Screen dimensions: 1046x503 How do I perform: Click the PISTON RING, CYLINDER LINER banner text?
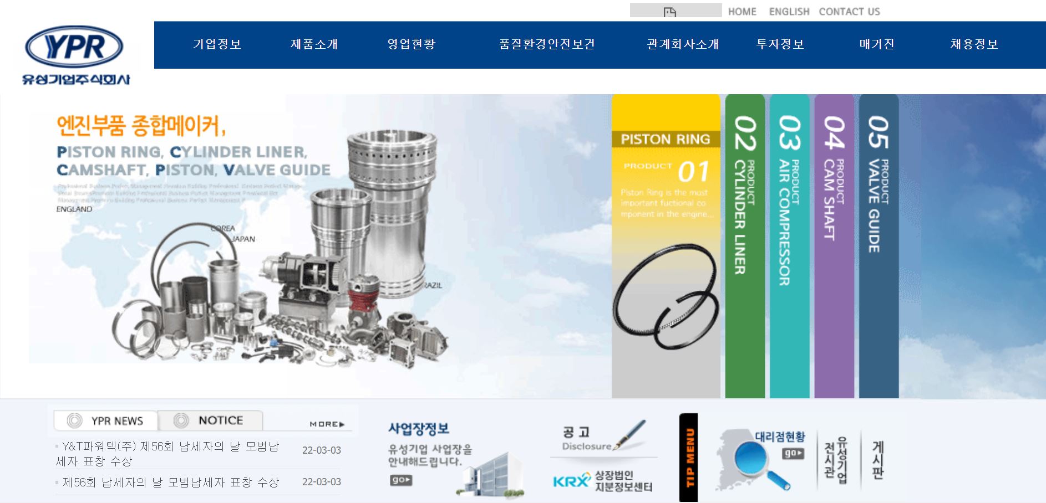194,161
